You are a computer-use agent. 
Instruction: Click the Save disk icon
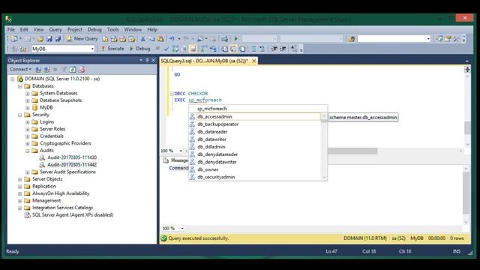49,39
